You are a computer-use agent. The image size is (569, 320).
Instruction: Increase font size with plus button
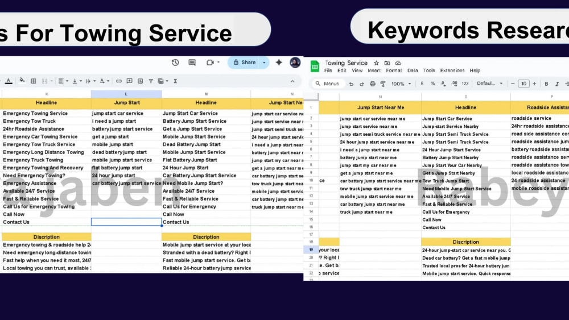coord(534,84)
